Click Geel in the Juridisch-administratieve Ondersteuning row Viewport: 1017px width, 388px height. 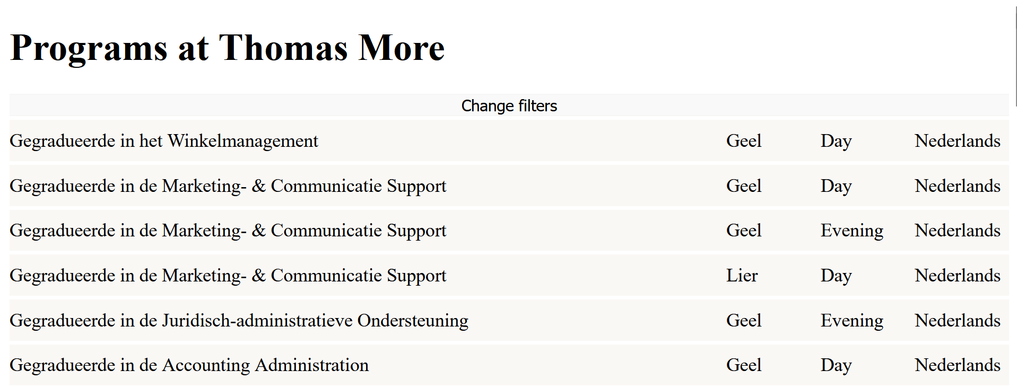pos(743,321)
